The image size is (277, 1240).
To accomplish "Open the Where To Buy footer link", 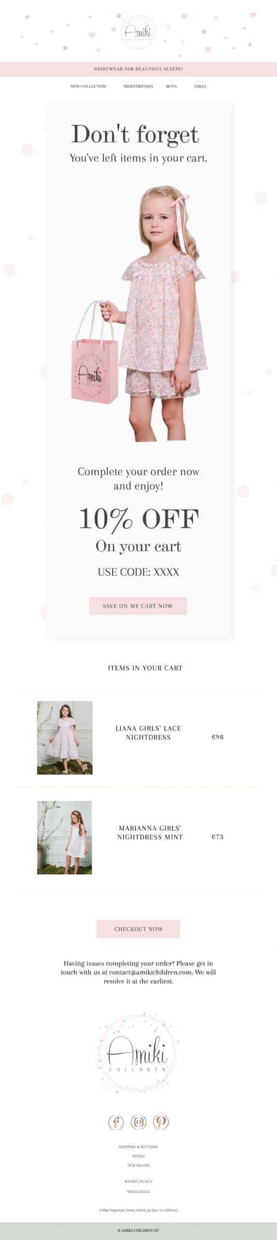I will (x=138, y=1181).
